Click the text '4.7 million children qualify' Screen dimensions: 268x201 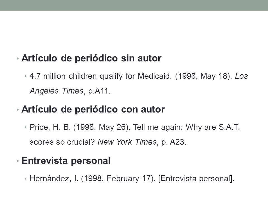pyautogui.click(x=76, y=76)
